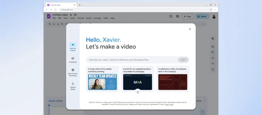Viewport: 262px width, 115px height.
Task: Click the record icon in right panel
Action: [x=213, y=39]
